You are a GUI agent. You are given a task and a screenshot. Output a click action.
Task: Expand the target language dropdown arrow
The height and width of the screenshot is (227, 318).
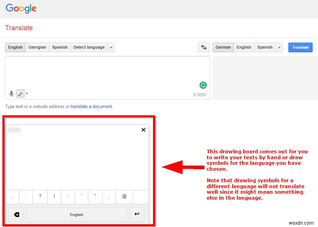(279, 48)
